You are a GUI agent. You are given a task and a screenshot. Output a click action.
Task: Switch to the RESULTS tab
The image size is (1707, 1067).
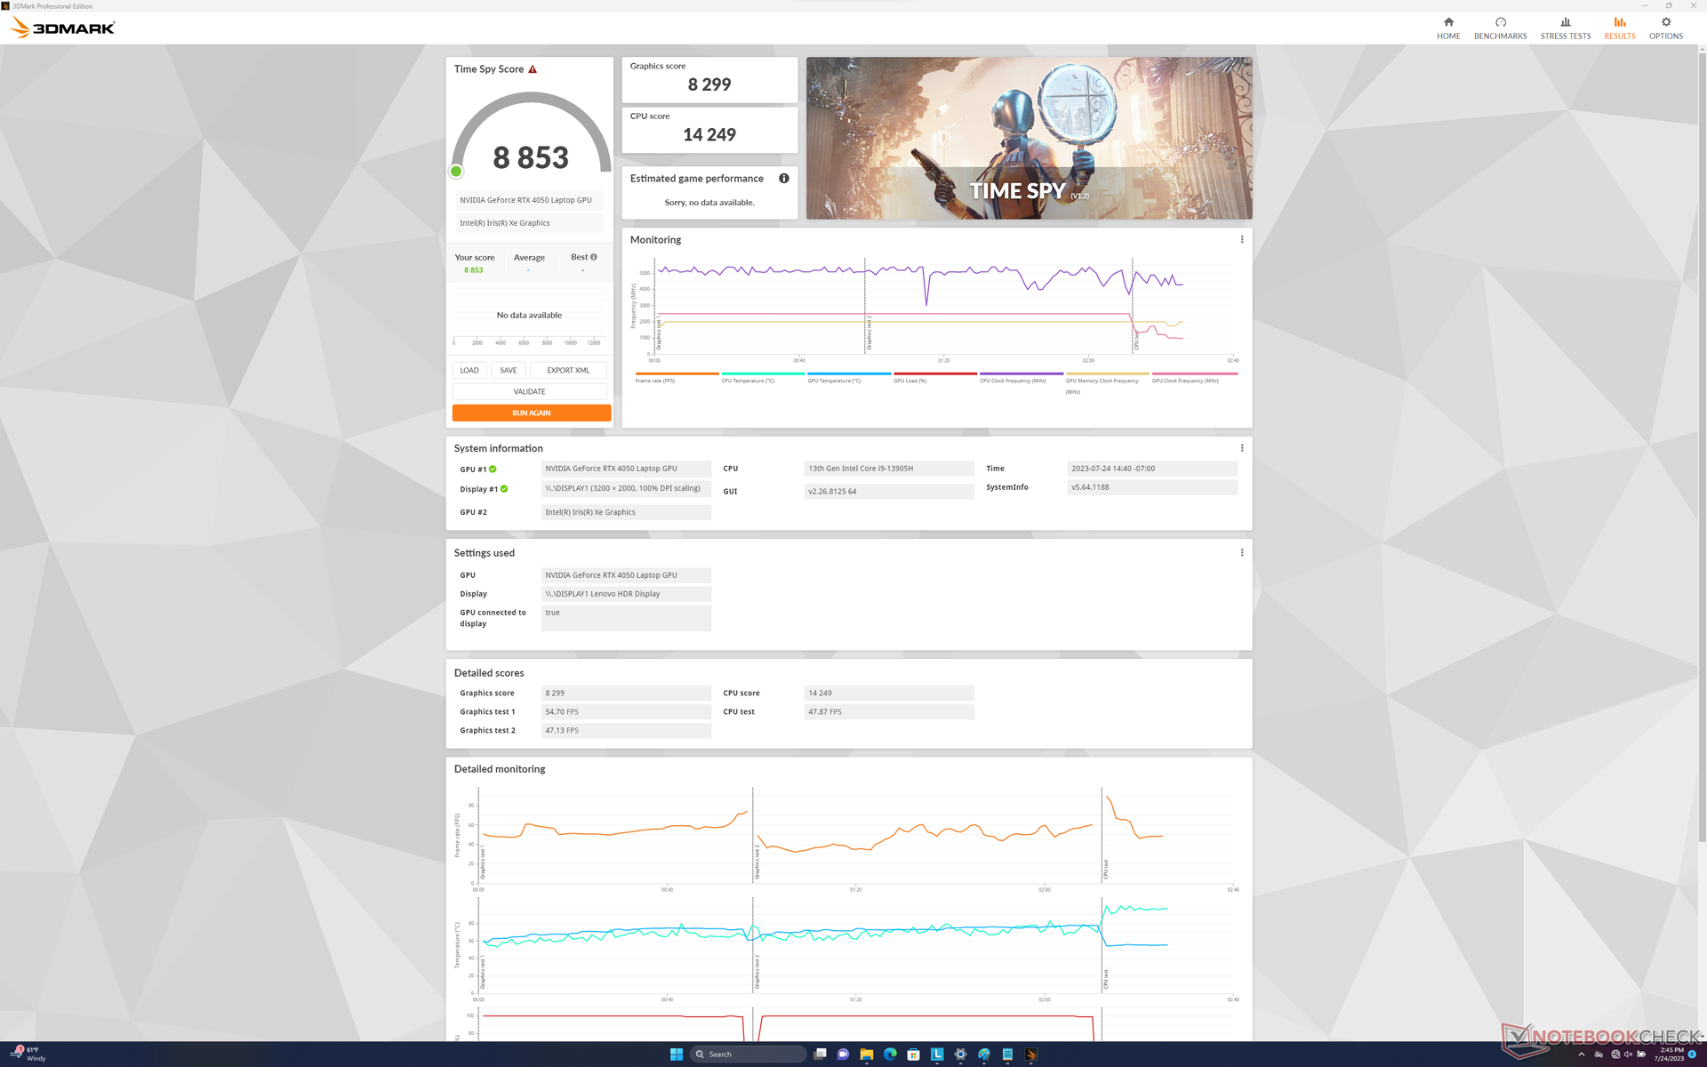tap(1619, 28)
